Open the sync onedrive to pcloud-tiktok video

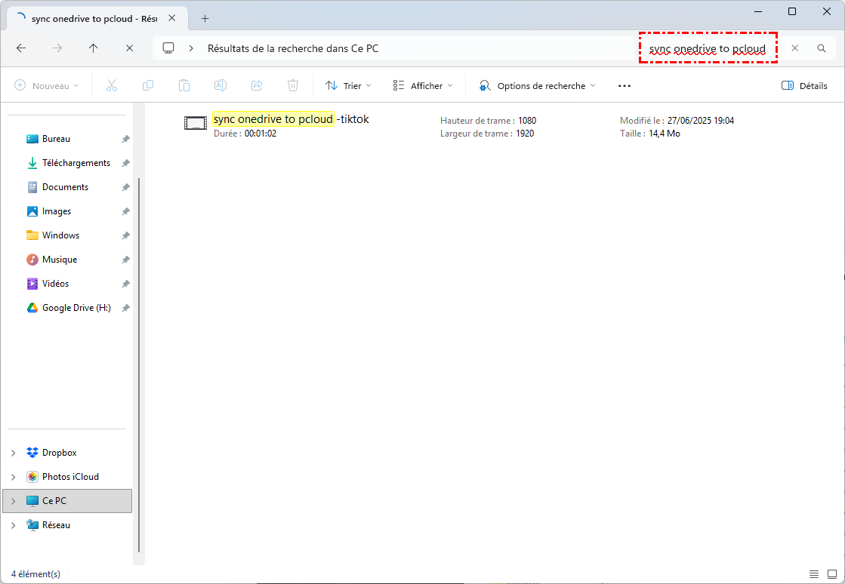click(291, 119)
